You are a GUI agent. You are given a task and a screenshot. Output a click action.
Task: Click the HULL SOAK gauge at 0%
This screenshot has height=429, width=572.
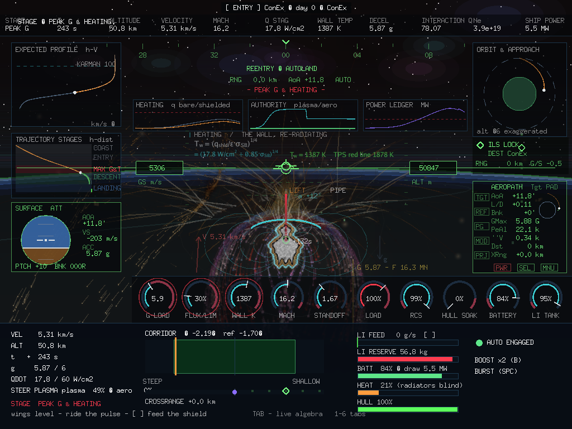tap(459, 298)
